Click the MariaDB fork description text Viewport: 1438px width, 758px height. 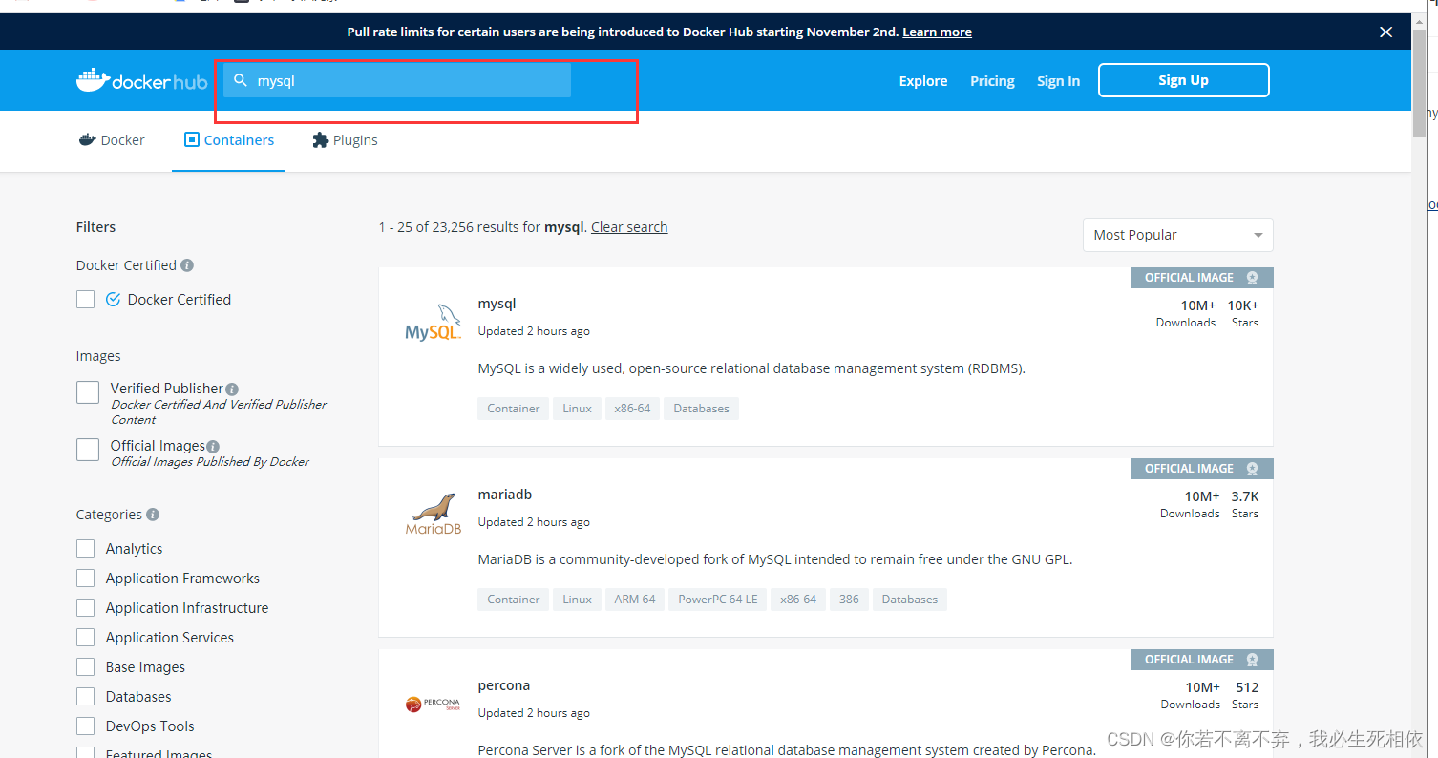tap(775, 559)
